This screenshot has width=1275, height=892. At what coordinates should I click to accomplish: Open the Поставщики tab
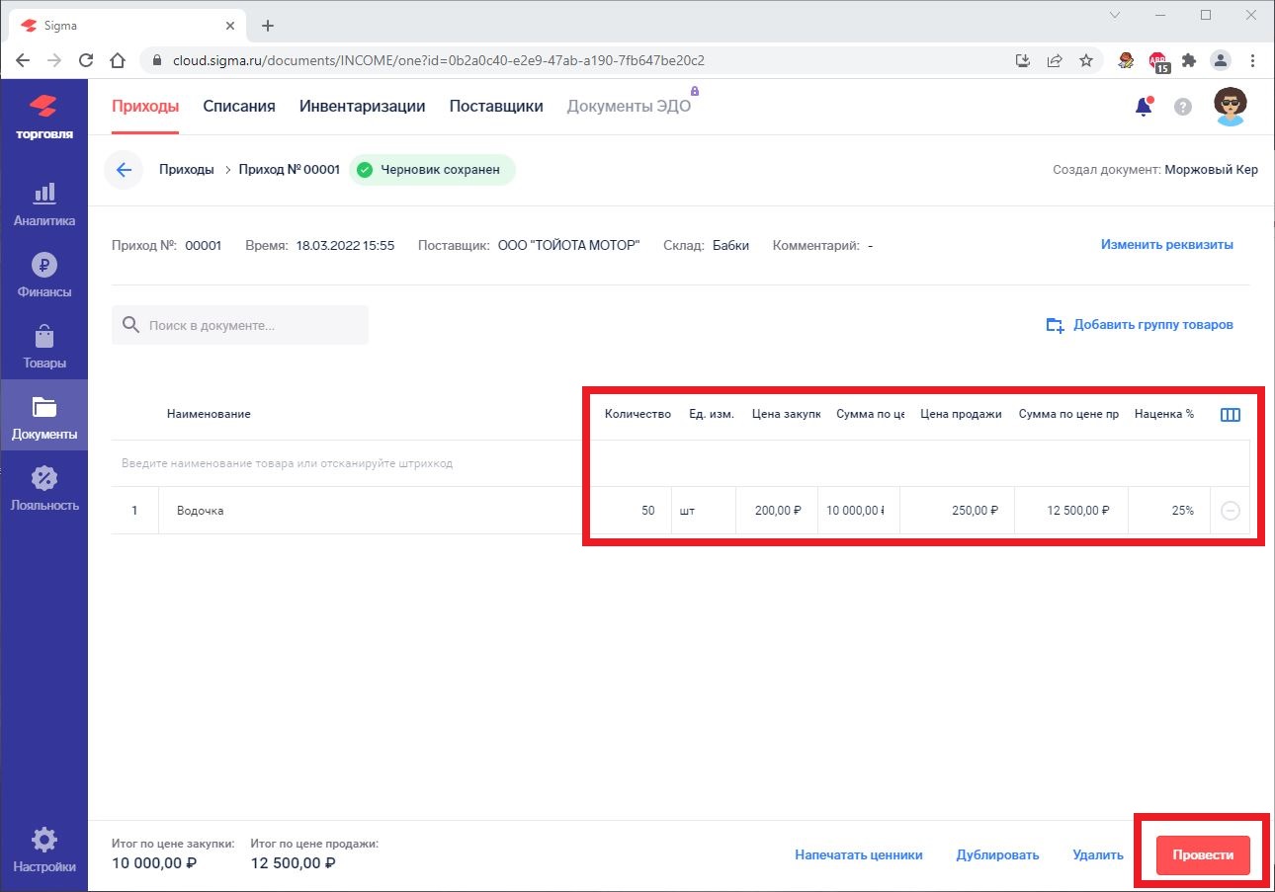coord(496,107)
